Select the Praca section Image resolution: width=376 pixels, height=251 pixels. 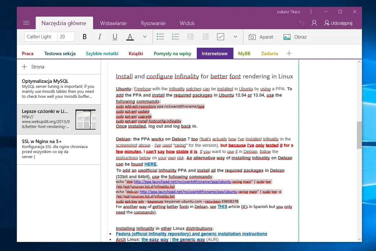click(x=28, y=53)
